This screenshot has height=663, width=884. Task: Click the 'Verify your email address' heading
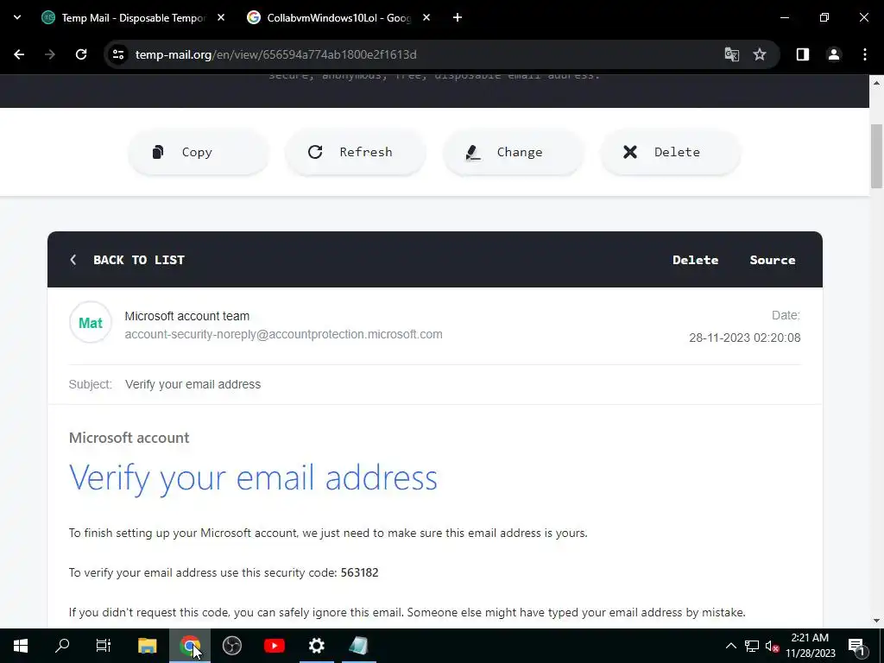253,478
